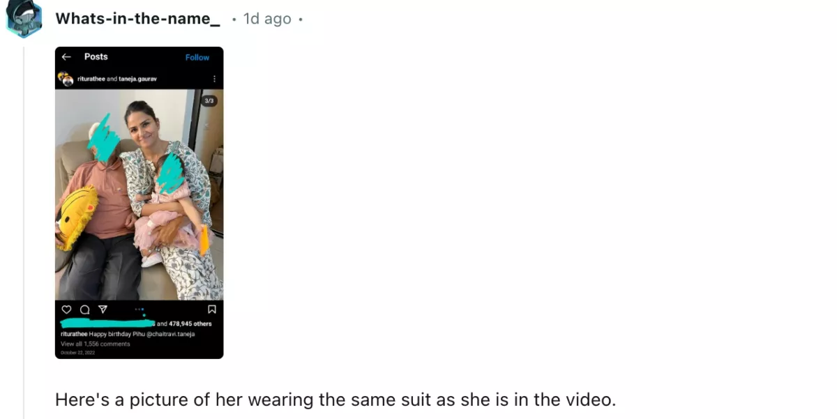
Task: Open the 478,945 others likes list
Action: (190, 323)
